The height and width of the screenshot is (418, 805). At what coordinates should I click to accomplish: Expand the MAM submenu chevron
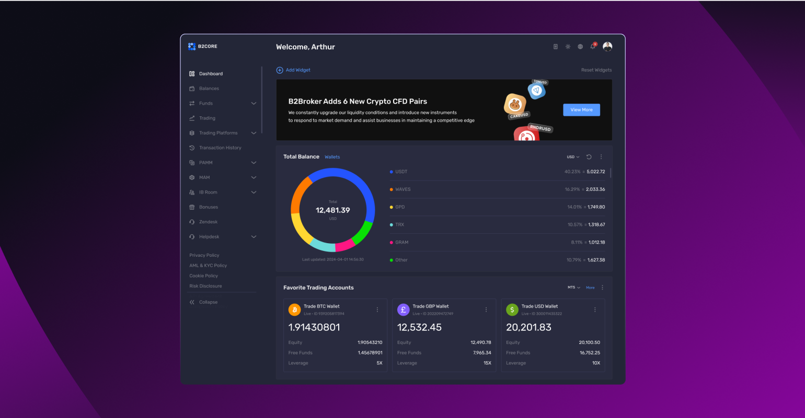click(254, 177)
